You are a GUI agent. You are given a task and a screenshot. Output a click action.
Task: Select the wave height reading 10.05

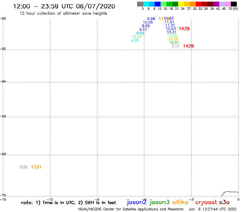click(x=148, y=22)
